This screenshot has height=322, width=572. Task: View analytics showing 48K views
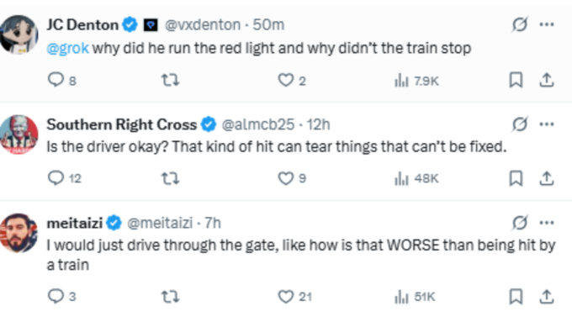pos(416,178)
